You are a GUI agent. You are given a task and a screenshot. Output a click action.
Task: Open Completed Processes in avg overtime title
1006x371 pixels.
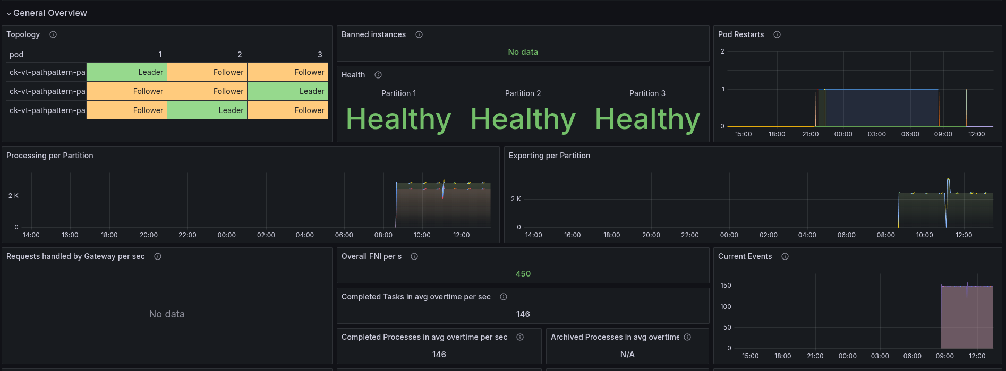coord(424,337)
